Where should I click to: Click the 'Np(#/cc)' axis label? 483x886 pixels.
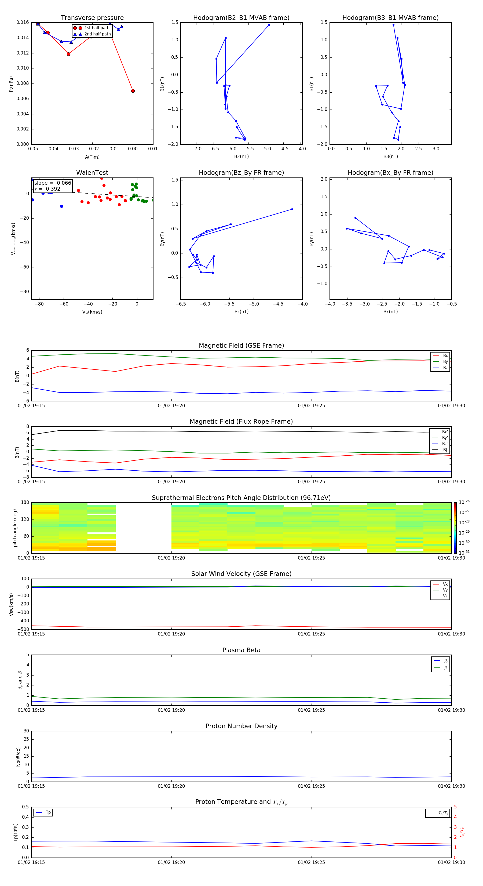[x=18, y=756]
